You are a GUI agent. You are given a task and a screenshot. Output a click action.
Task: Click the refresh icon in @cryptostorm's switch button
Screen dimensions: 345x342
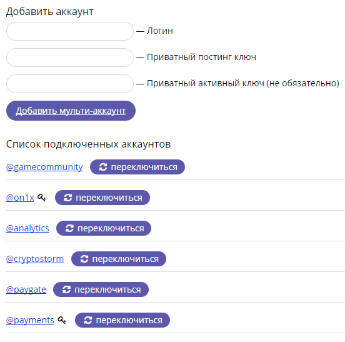tap(84, 259)
